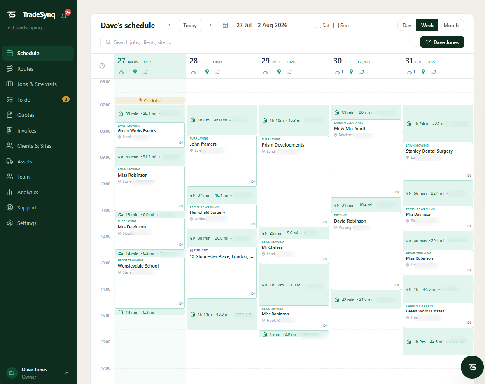Click the Invoices sidebar icon

9,130
